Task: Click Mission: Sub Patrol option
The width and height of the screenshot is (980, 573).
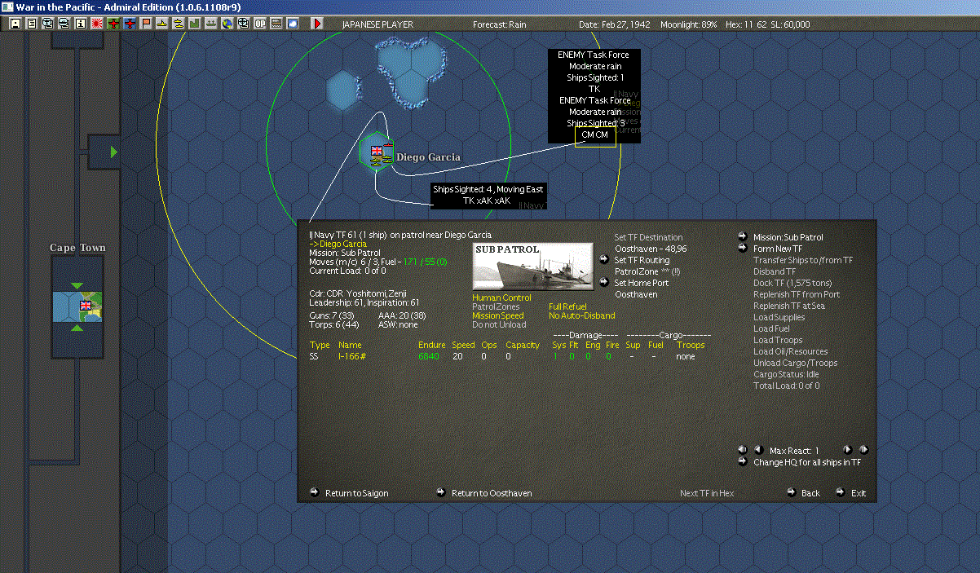Action: pos(788,237)
